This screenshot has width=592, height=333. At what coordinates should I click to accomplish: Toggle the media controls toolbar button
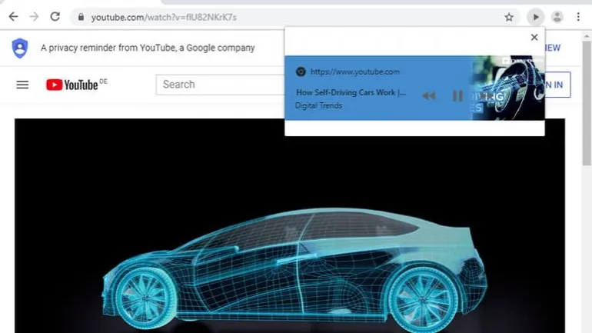(535, 17)
